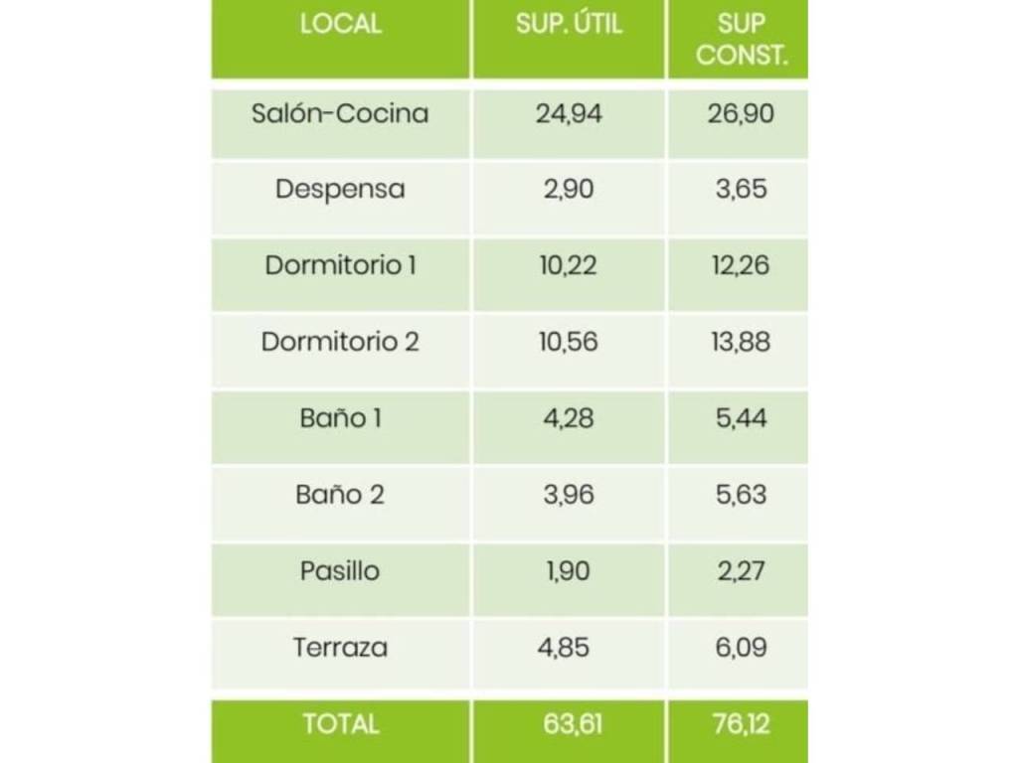Click the Baño 2 row label
This screenshot has height=763, width=1018.
[x=340, y=495]
